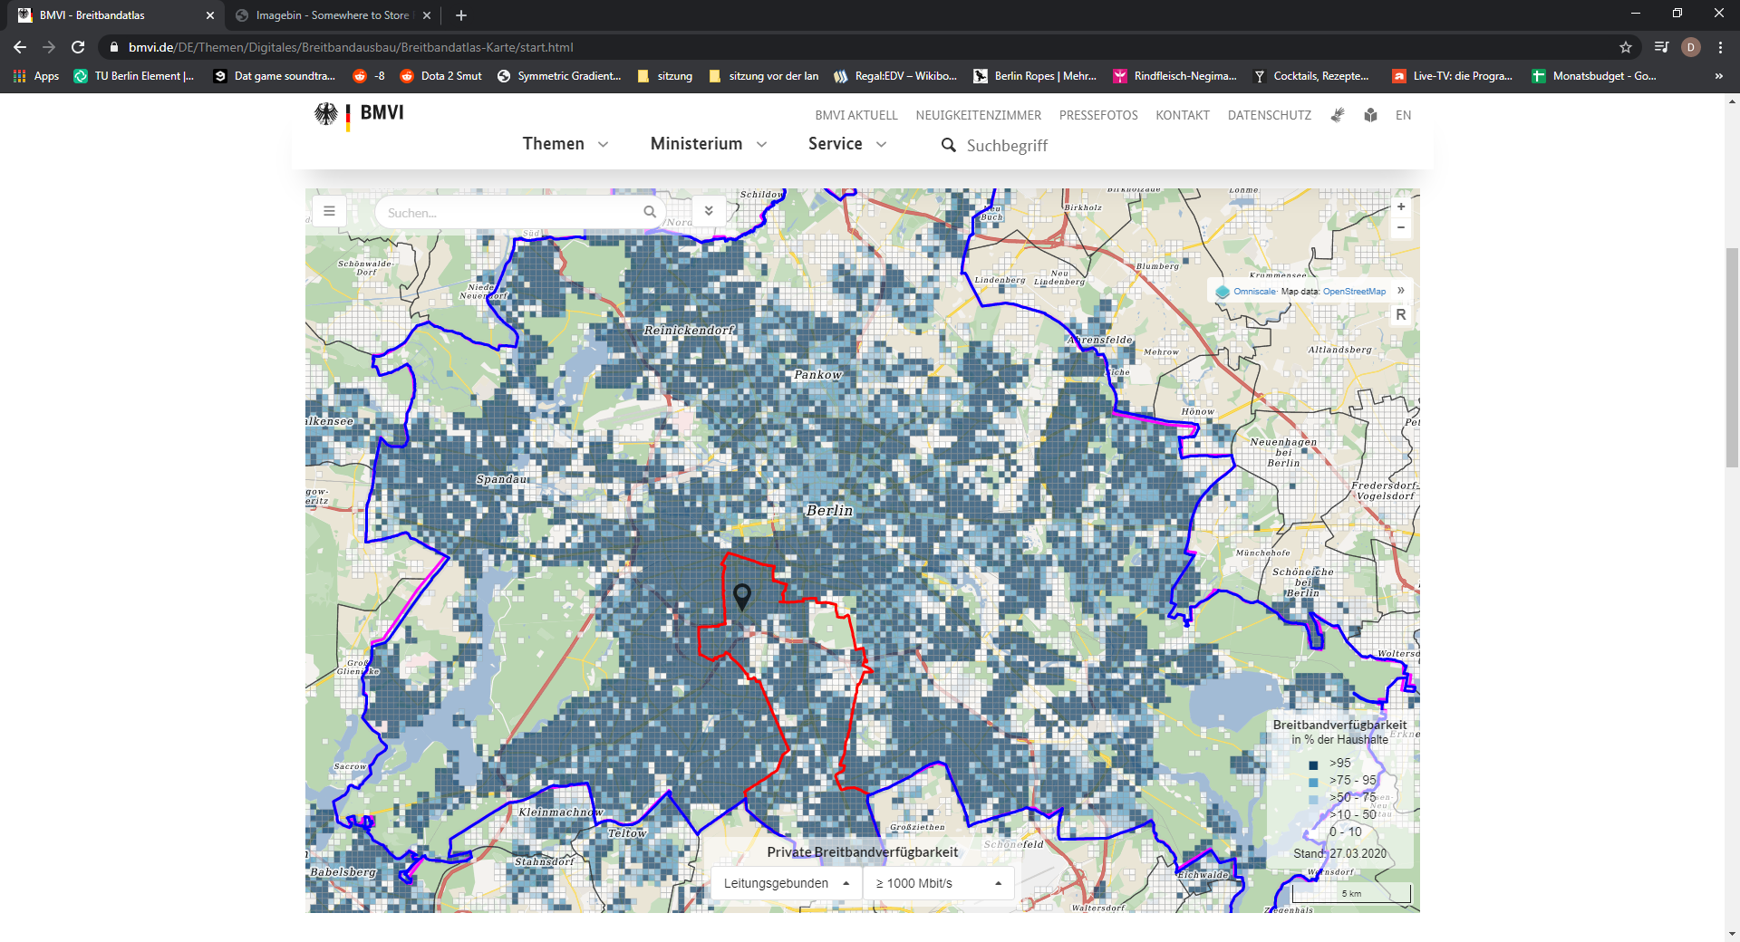This screenshot has height=942, width=1740.
Task: Close the Imagebin browser tab
Action: coord(427,15)
